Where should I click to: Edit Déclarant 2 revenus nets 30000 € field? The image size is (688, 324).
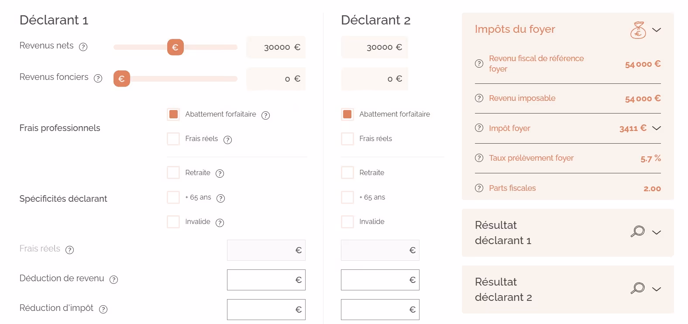tap(375, 47)
